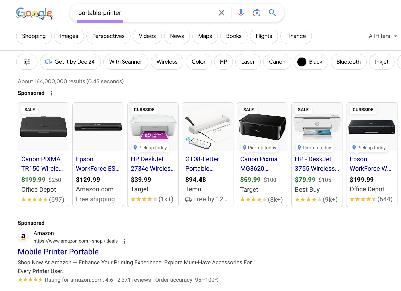Clear the search query with the X icon

tap(221, 13)
